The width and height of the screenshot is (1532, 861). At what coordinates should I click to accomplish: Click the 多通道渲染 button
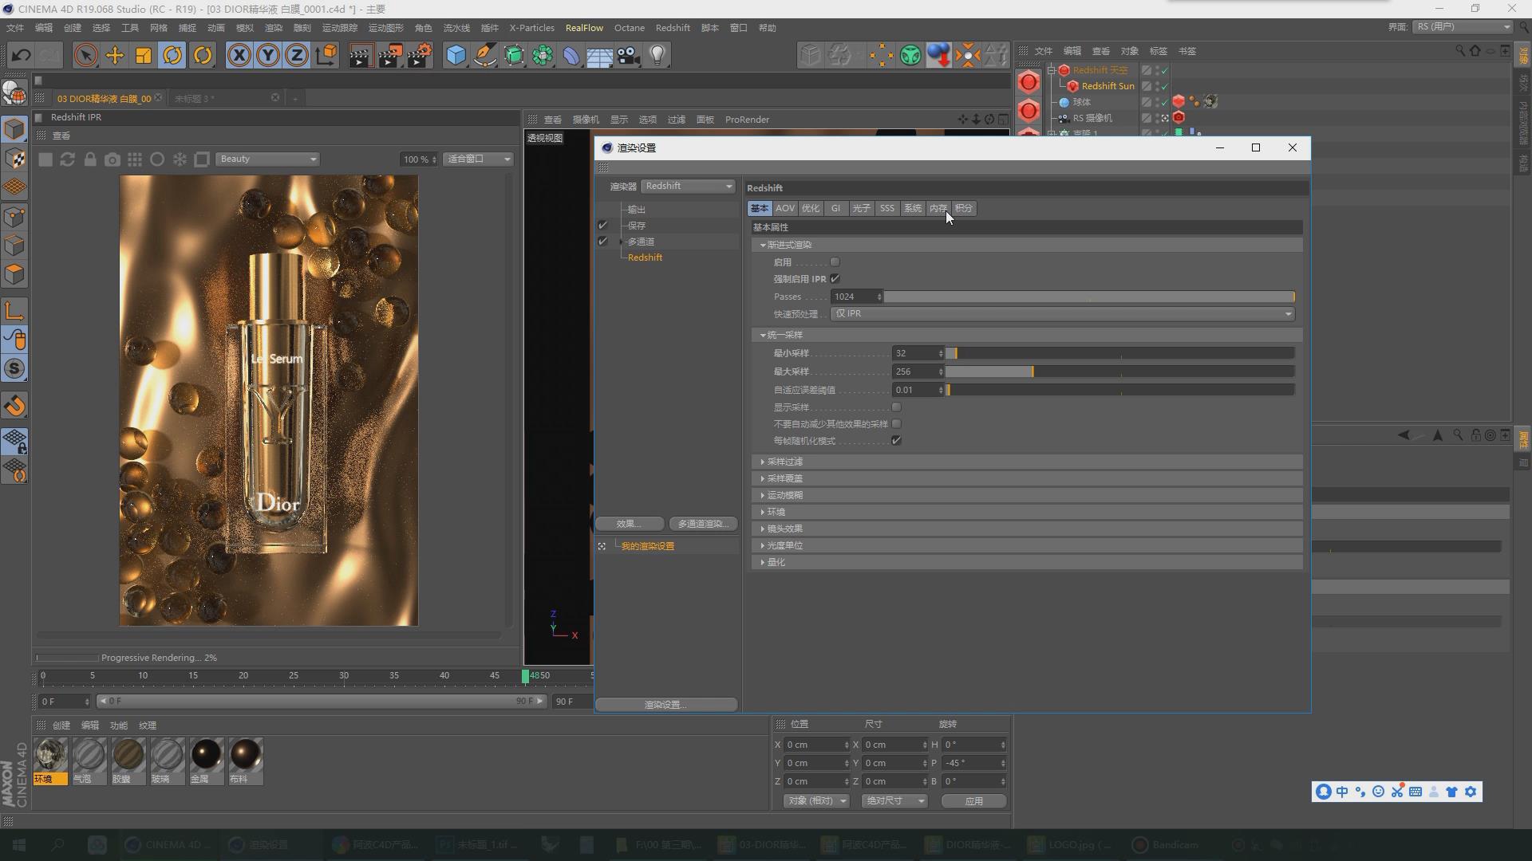pyautogui.click(x=702, y=524)
